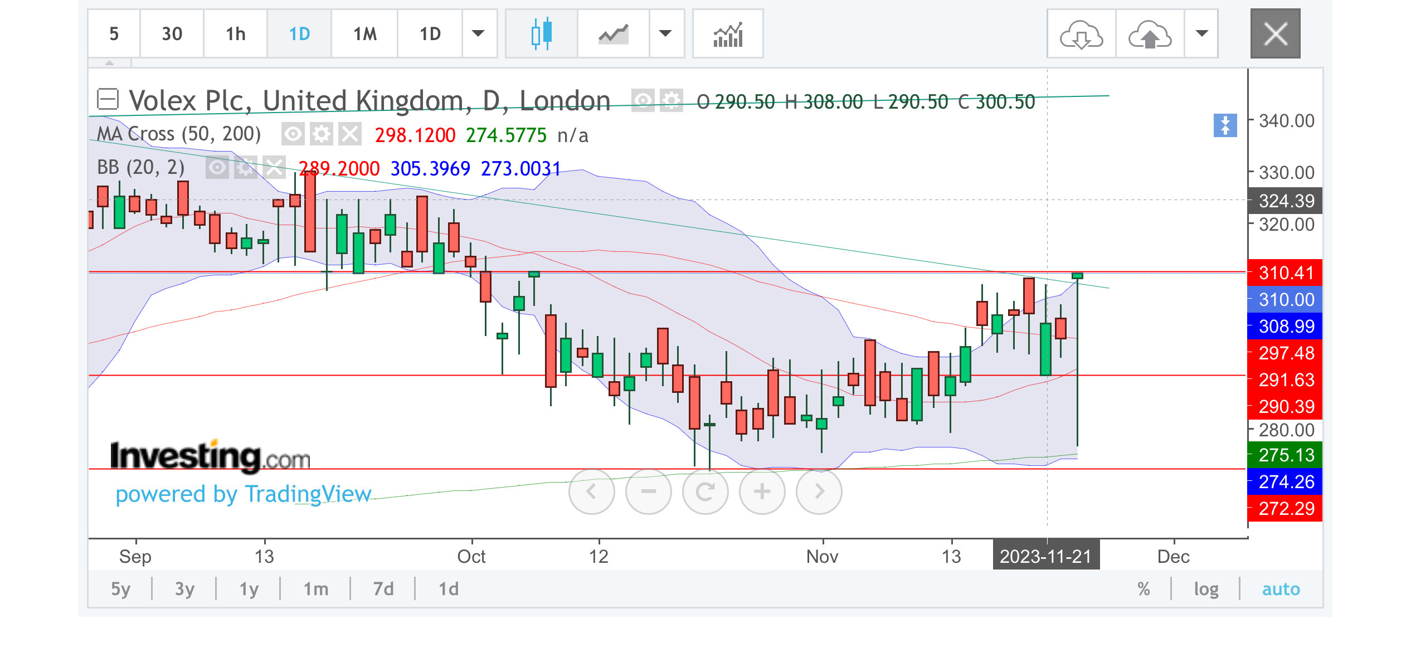Select candlestick chart type icon
Viewport: 1411px width, 652px height.
[x=541, y=34]
